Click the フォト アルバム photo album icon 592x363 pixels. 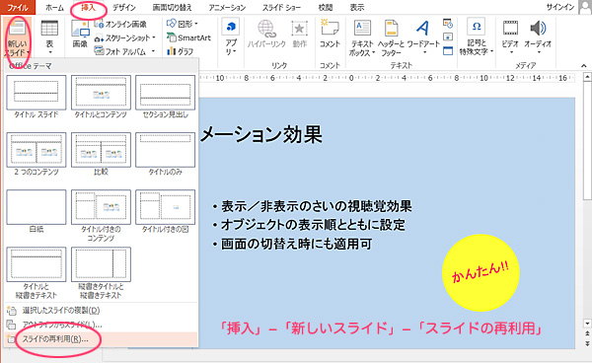click(x=100, y=51)
